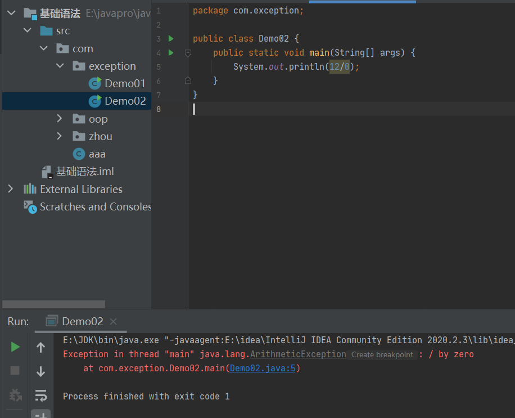
Task: Collapse the exception package
Action: (60, 66)
